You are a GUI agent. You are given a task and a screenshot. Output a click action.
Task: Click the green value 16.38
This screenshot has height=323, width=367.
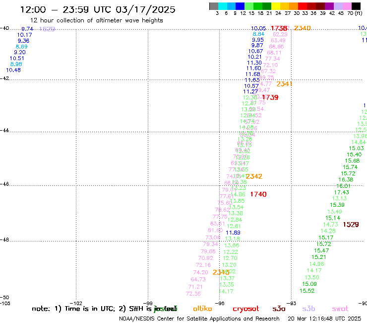pos(346,179)
